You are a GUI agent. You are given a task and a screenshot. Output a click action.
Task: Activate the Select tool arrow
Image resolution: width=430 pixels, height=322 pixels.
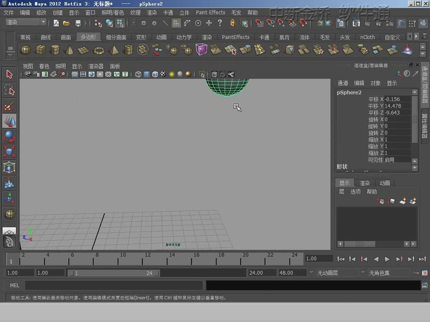tap(9, 74)
